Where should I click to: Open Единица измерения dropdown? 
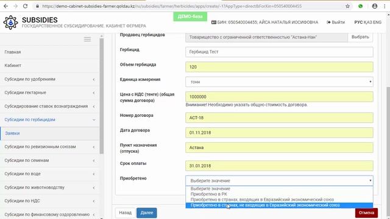coord(279,82)
